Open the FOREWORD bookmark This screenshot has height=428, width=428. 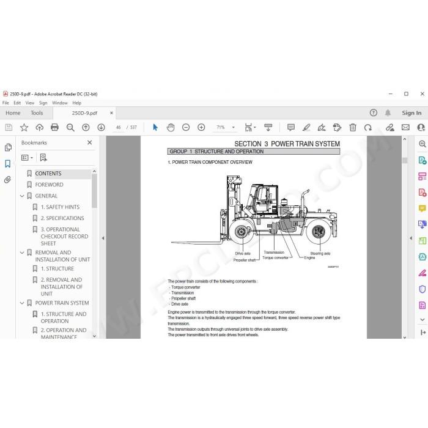[x=49, y=185]
